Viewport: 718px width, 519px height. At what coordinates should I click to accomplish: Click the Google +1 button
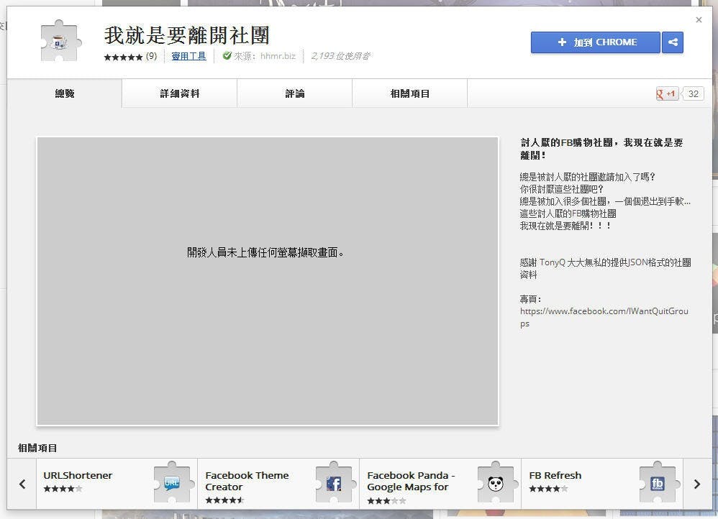pos(667,93)
